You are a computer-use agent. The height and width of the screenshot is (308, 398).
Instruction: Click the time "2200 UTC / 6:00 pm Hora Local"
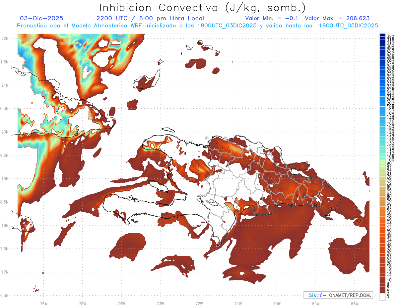coord(150,18)
